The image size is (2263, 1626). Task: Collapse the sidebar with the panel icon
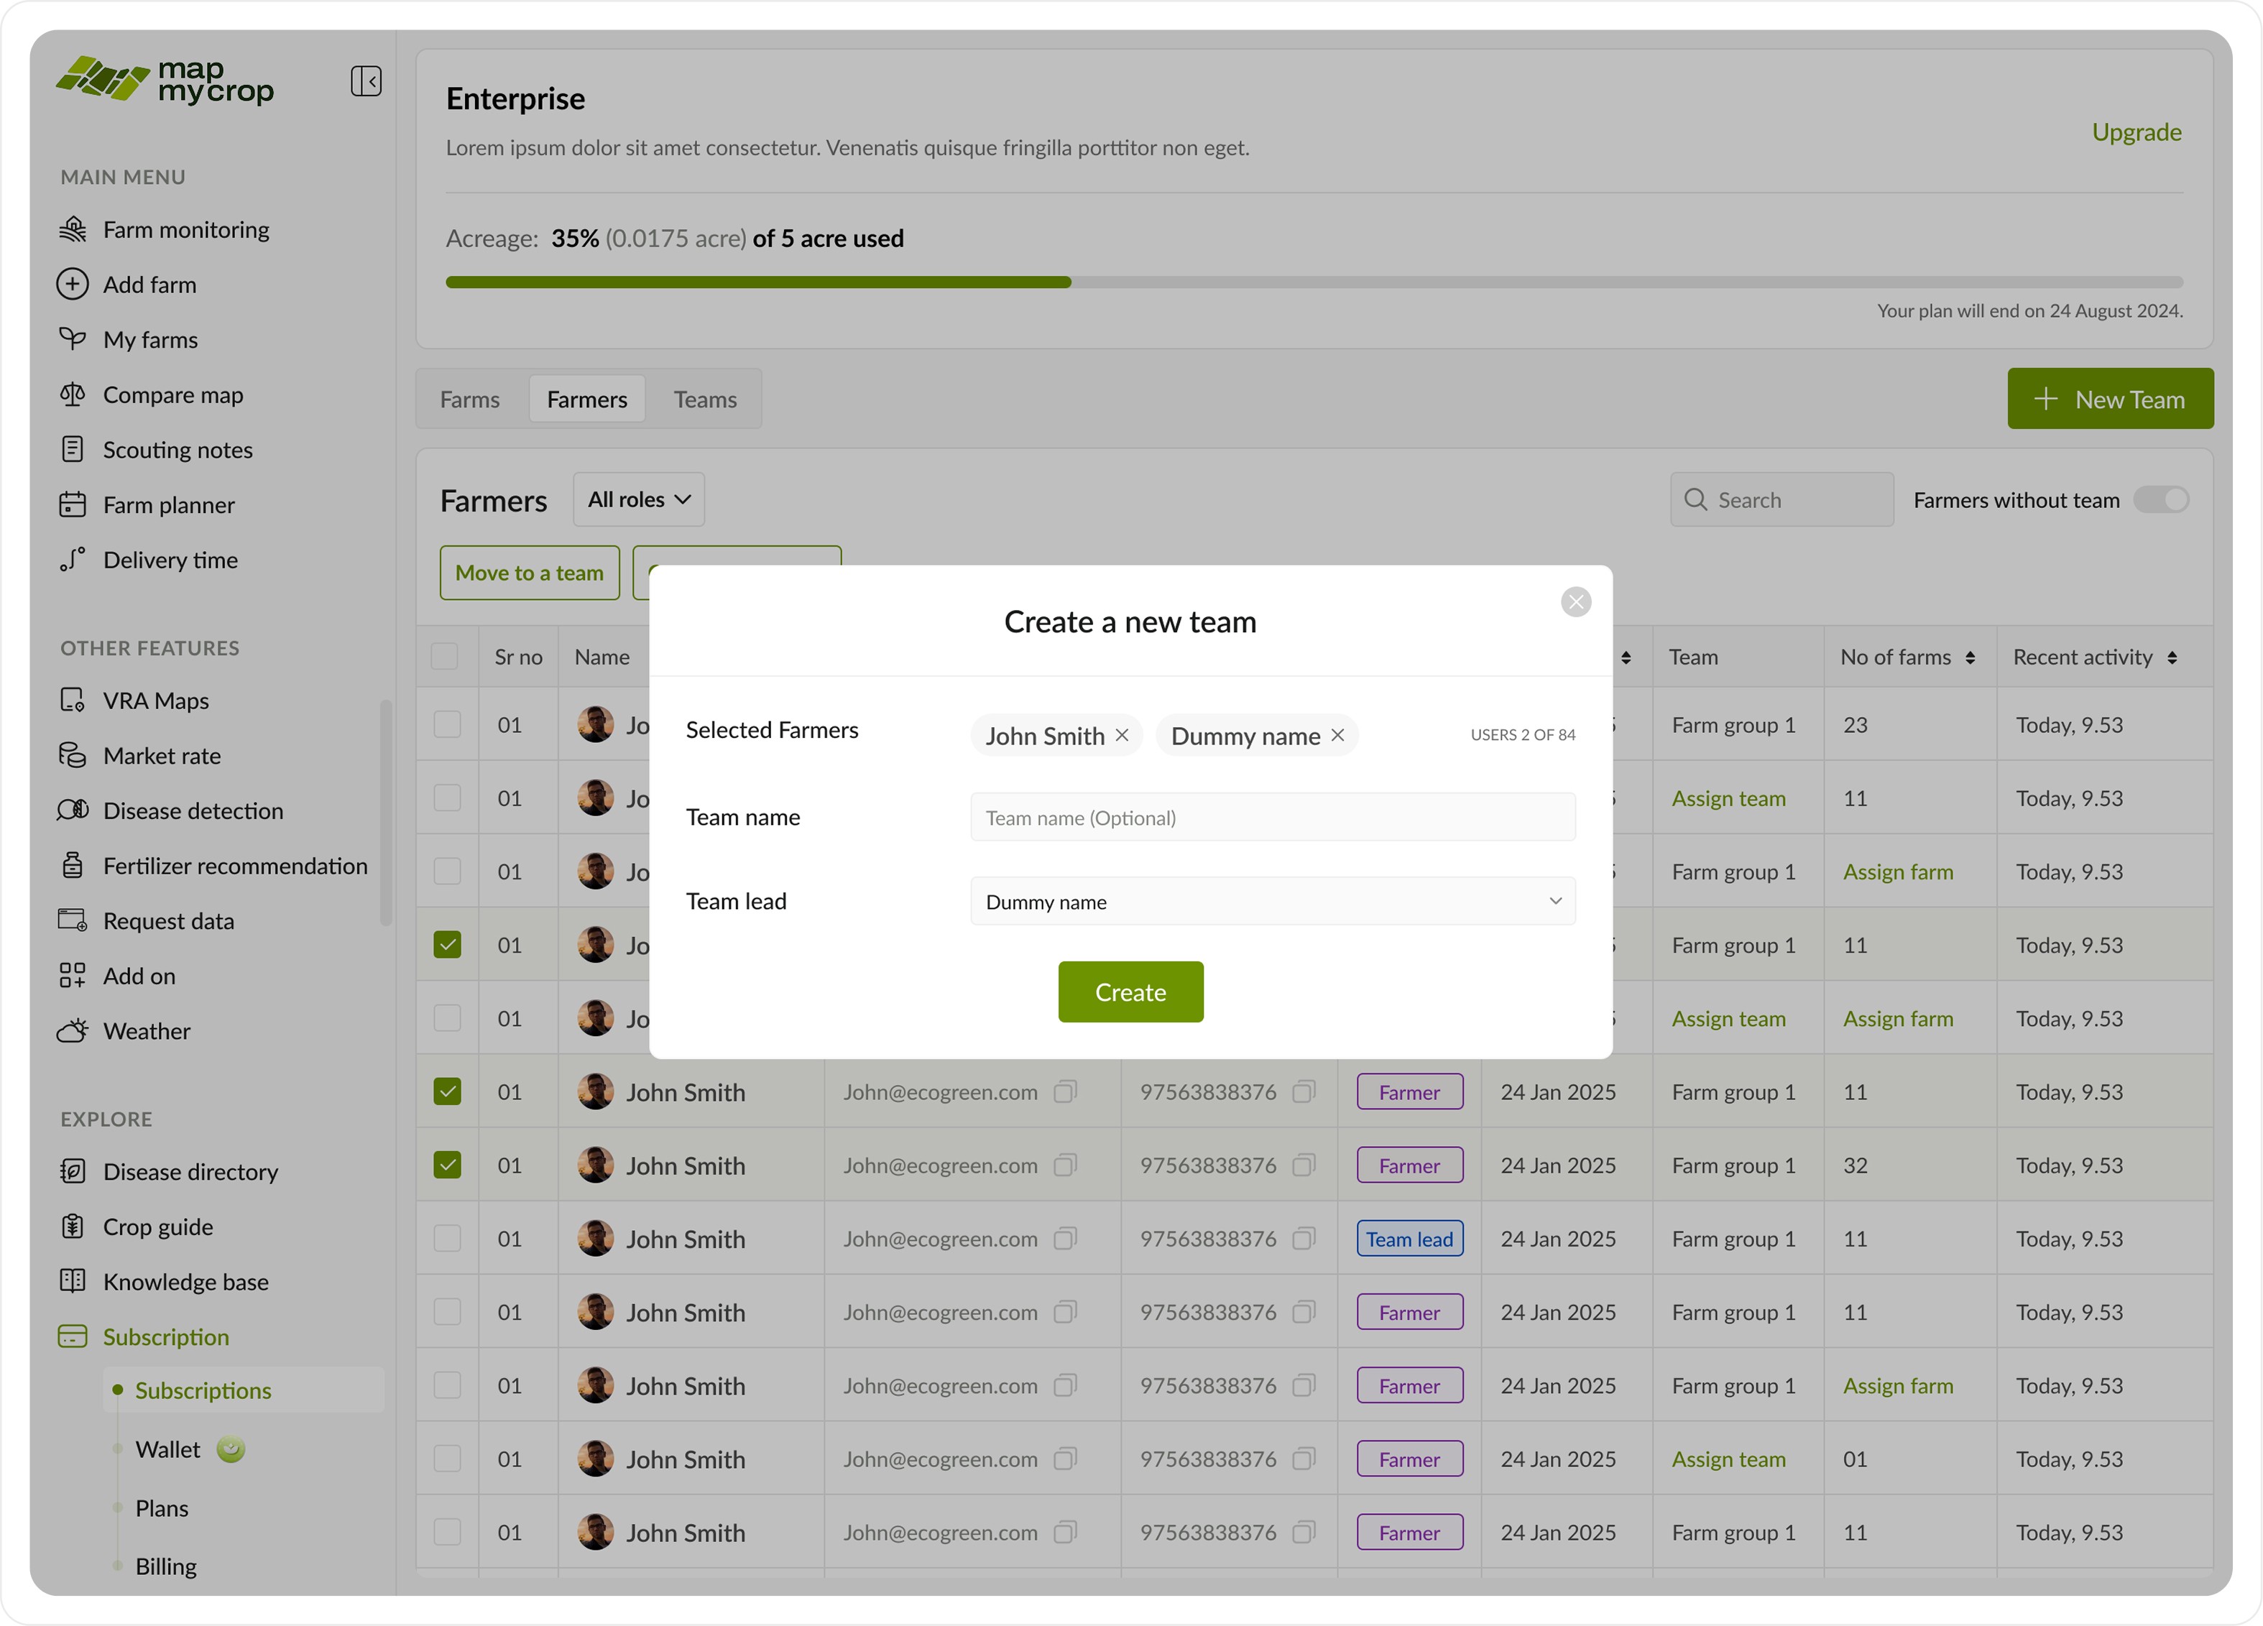(365, 80)
